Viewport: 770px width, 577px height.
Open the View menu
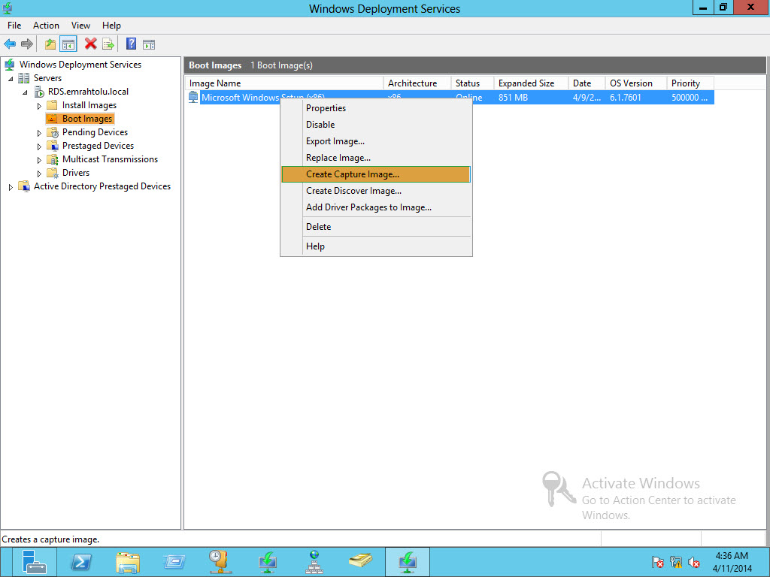coord(80,26)
